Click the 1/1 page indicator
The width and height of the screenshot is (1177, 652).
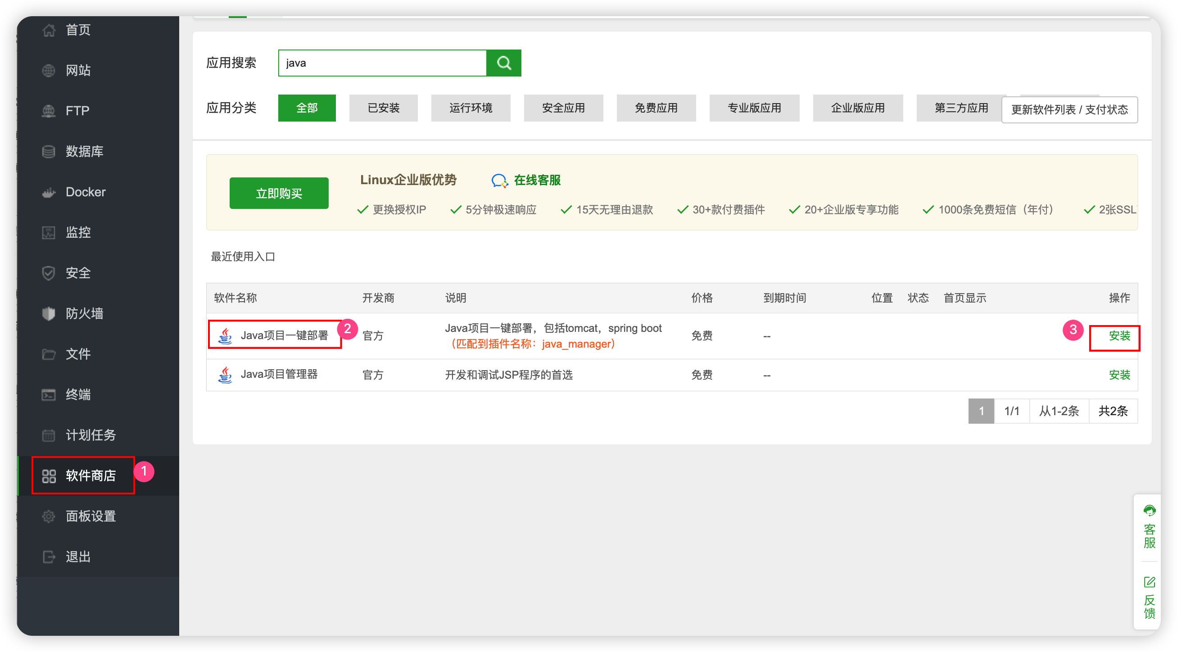(x=1012, y=412)
